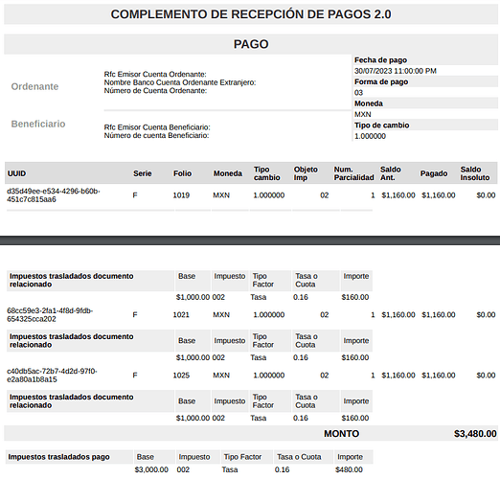Image resolution: width=500 pixels, height=479 pixels.
Task: Click folio number 1025
Action: point(181,376)
